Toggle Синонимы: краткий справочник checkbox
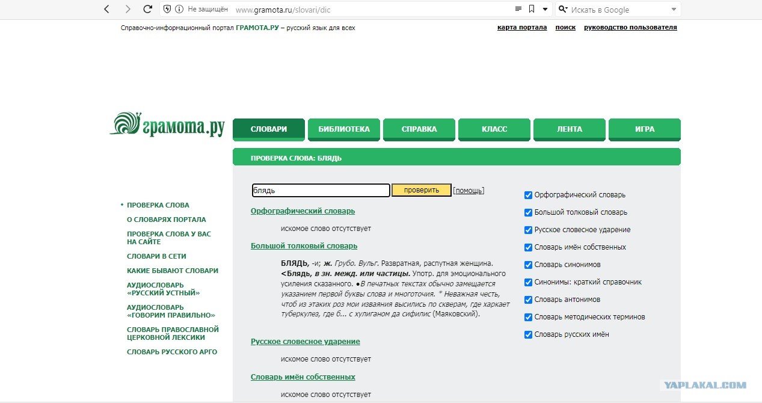 (x=528, y=282)
